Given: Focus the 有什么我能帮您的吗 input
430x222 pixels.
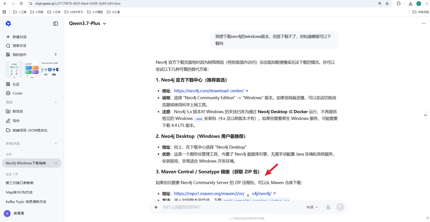Looking at the screenshot, I should tap(230, 207).
